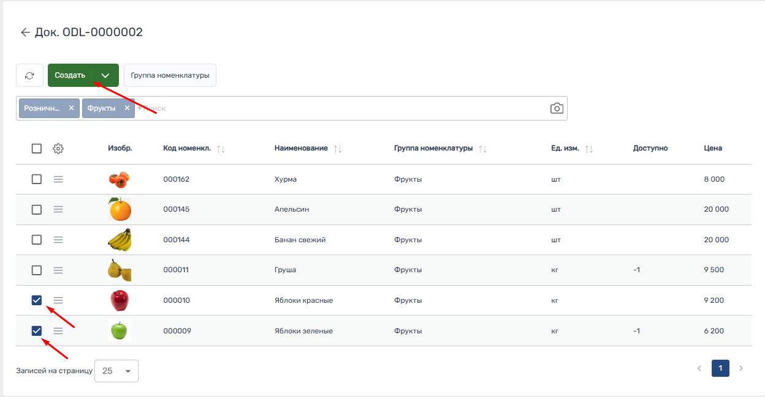This screenshot has height=397, width=765.
Task: Open the records per page dropdown
Action: coord(116,371)
